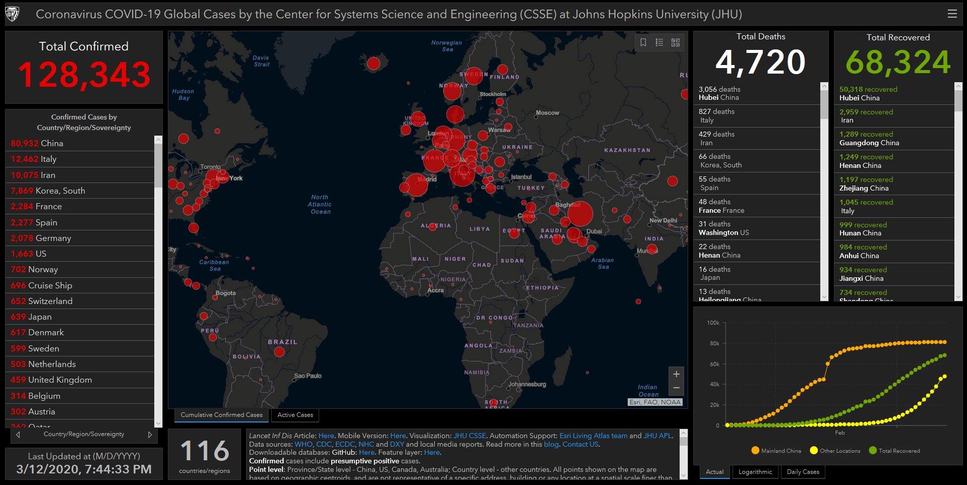Open the Mobile Version 'Here' link
This screenshot has height=485, width=967.
pos(398,436)
